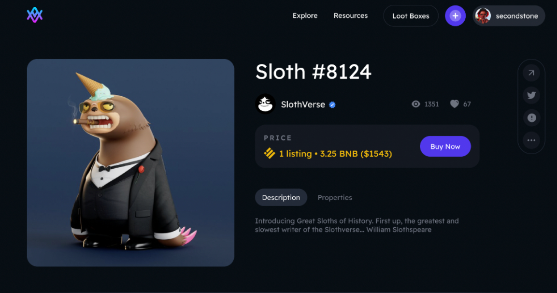Screen dimensions: 557x293
Task: Open the Resources menu
Action: click(351, 15)
